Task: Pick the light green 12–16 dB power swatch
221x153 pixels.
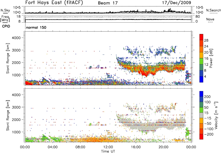Action: click(201, 61)
